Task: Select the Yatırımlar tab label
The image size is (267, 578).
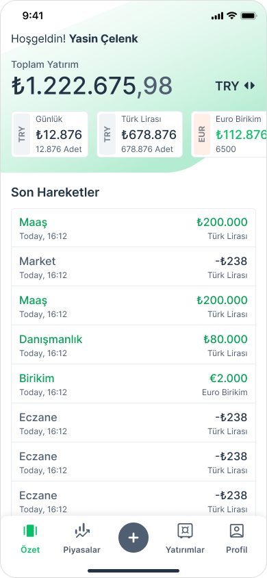Action: pyautogui.click(x=185, y=550)
